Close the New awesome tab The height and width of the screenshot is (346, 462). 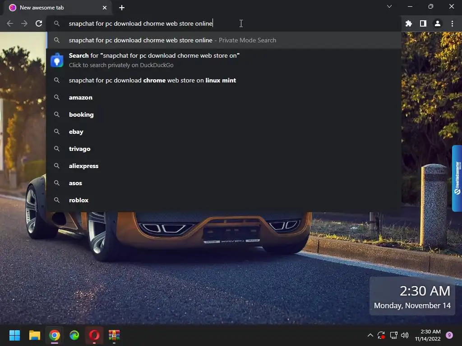click(x=105, y=8)
